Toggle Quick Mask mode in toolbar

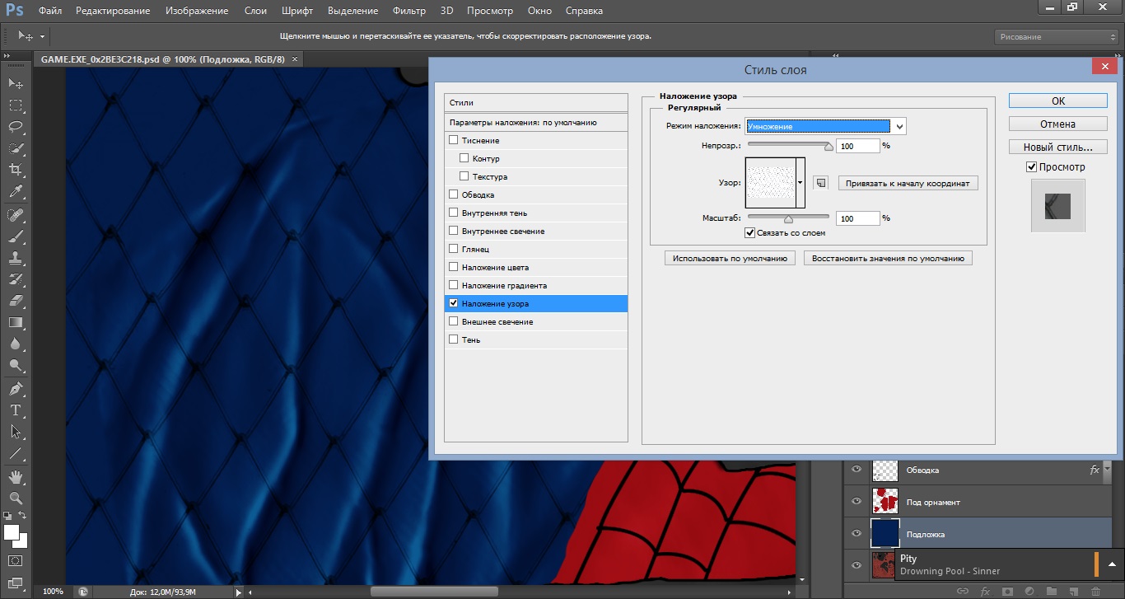click(x=16, y=560)
